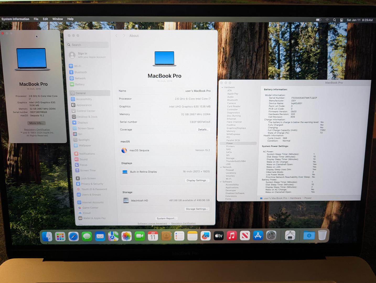
Task: Open Maps from the Dock
Action: tap(113, 236)
